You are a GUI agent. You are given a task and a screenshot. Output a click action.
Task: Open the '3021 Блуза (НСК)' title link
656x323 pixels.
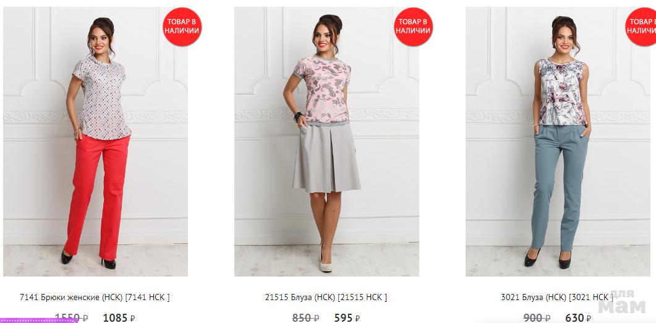point(557,298)
